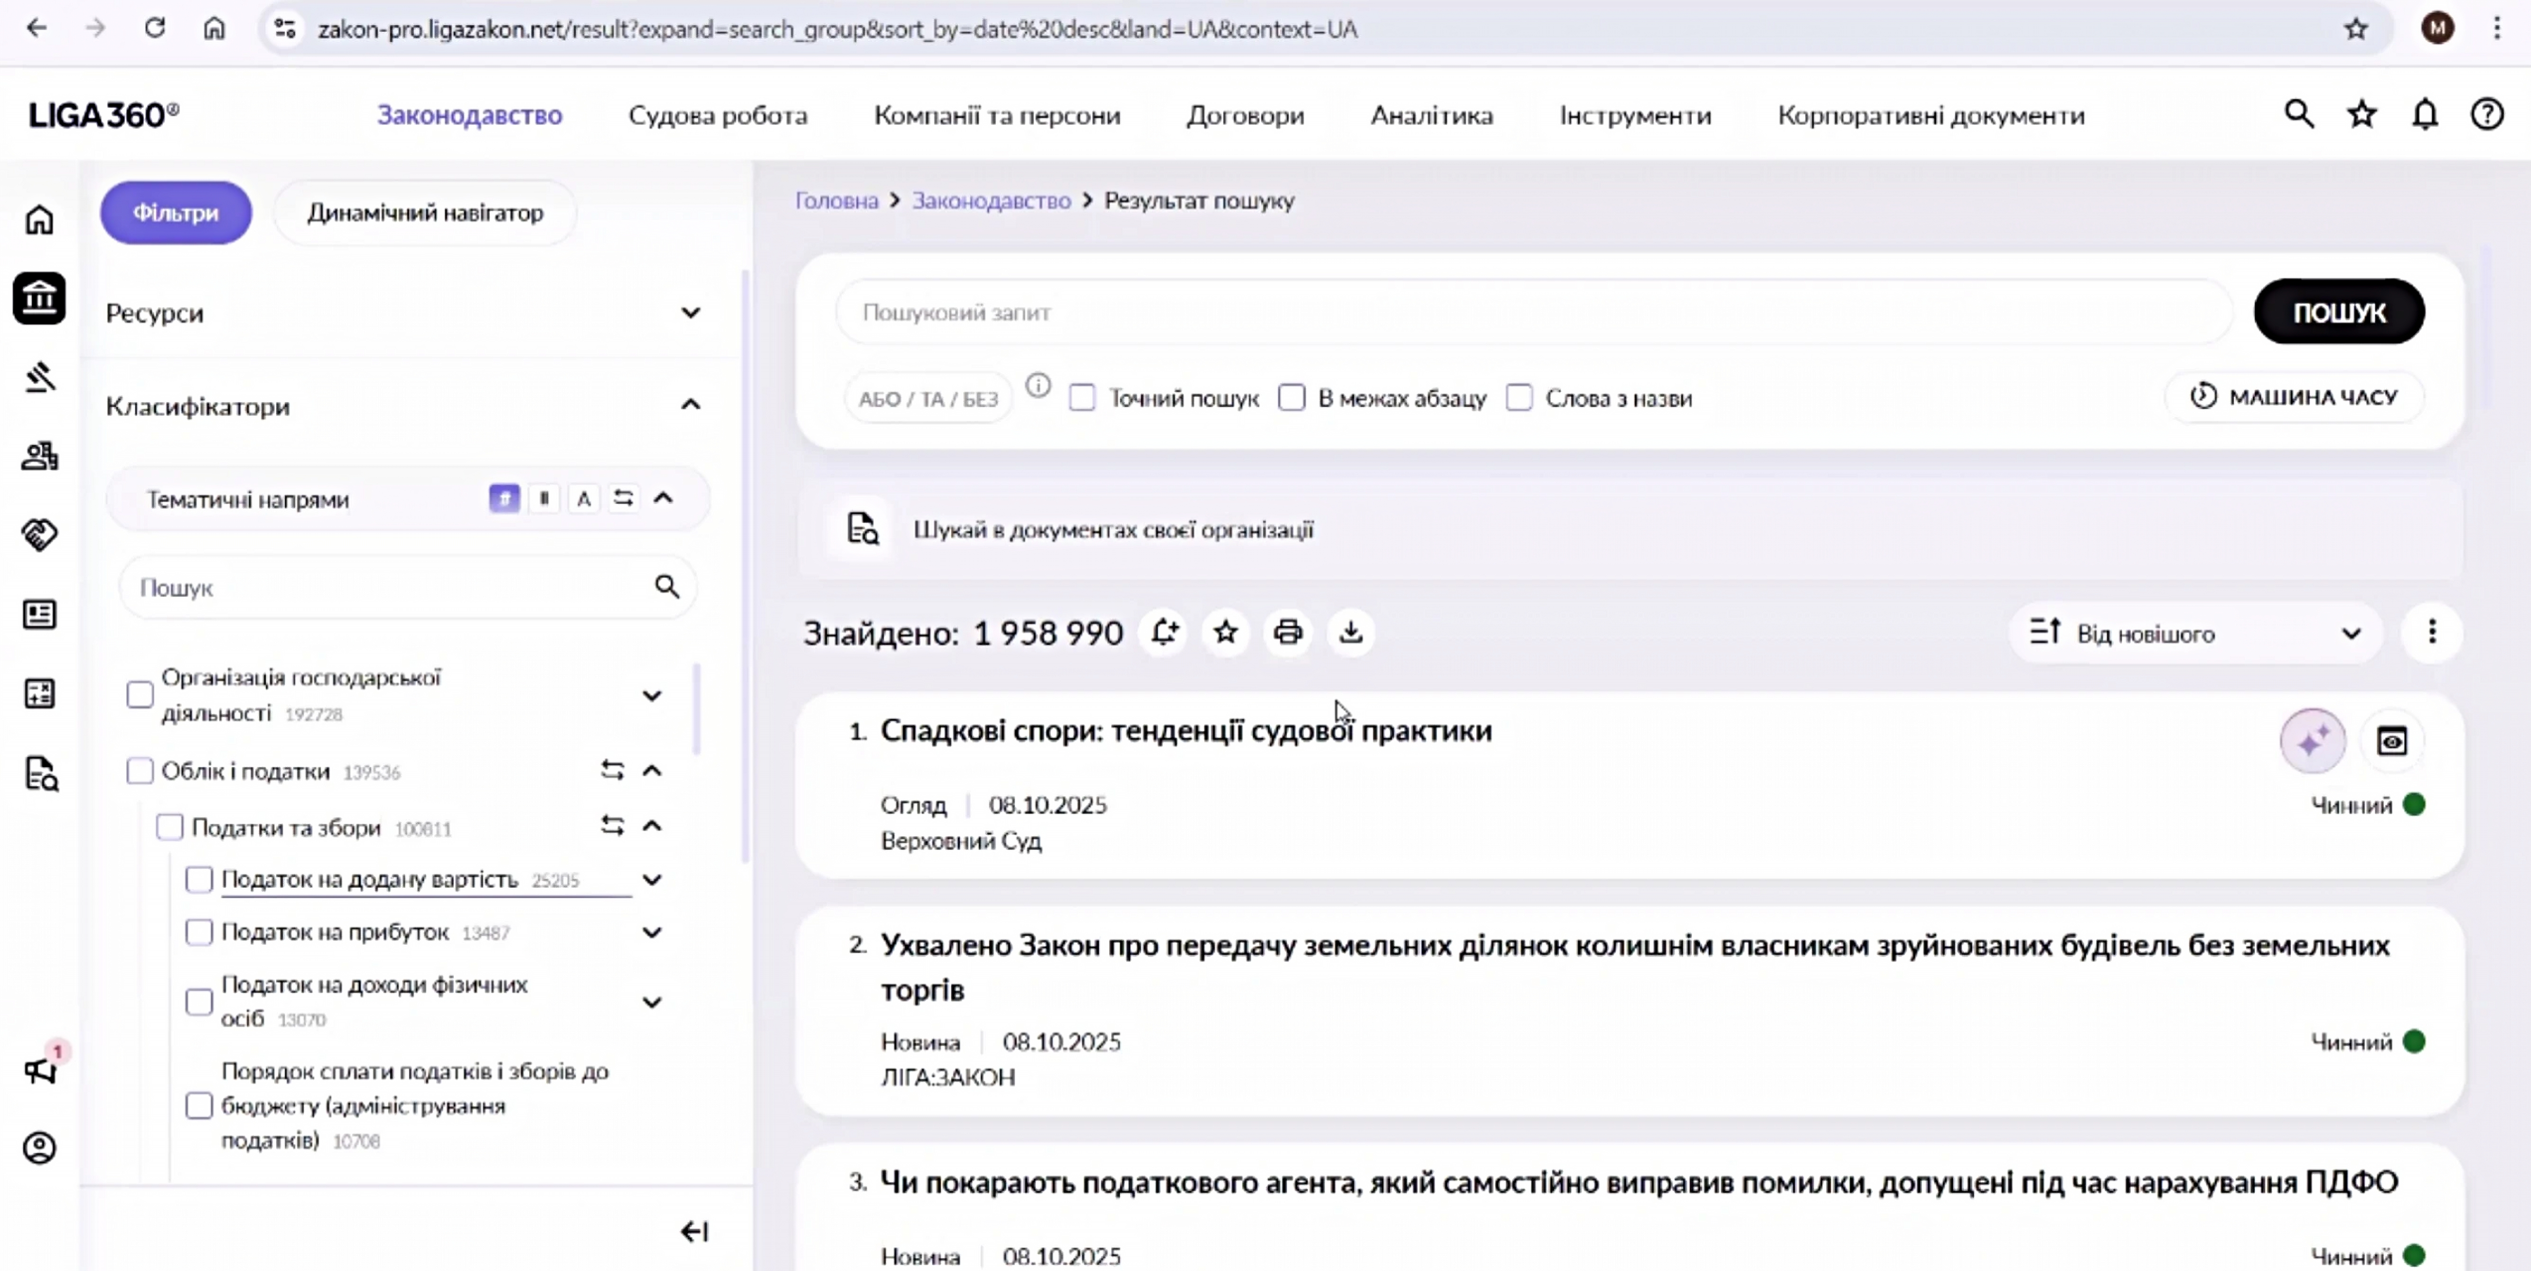Viewport: 2531px width, 1271px height.
Task: Open the notifications bell icon
Action: (2425, 115)
